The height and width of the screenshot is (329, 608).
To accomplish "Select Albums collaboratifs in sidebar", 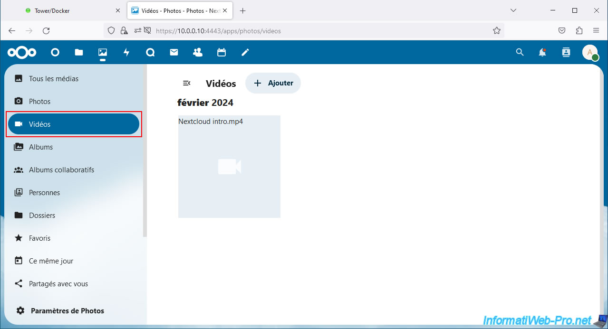I will [x=61, y=170].
